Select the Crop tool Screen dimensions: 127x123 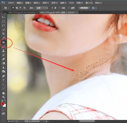point(4,34)
